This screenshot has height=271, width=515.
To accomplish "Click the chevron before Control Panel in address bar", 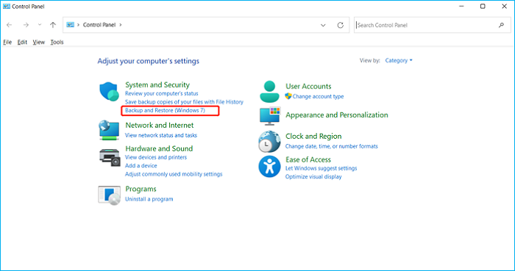I will tap(79, 25).
